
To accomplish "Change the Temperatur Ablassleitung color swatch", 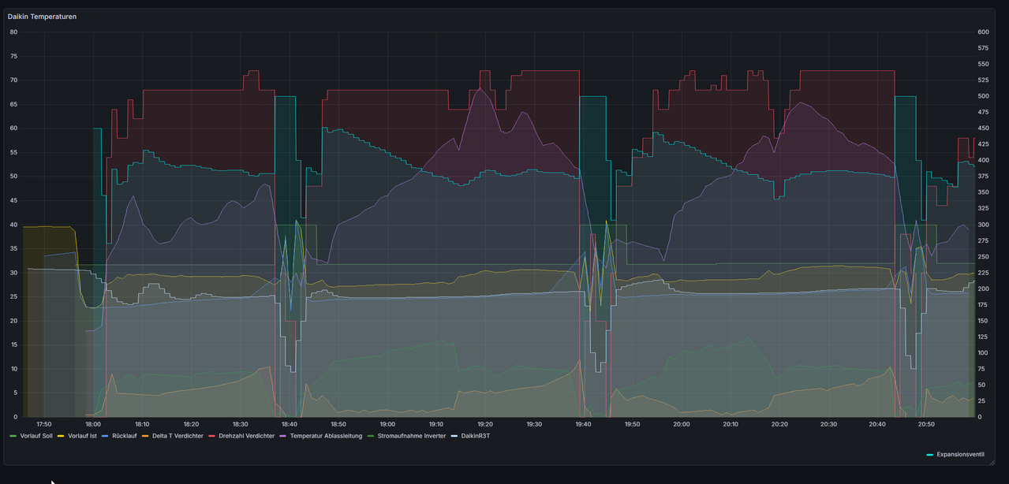I will (283, 436).
